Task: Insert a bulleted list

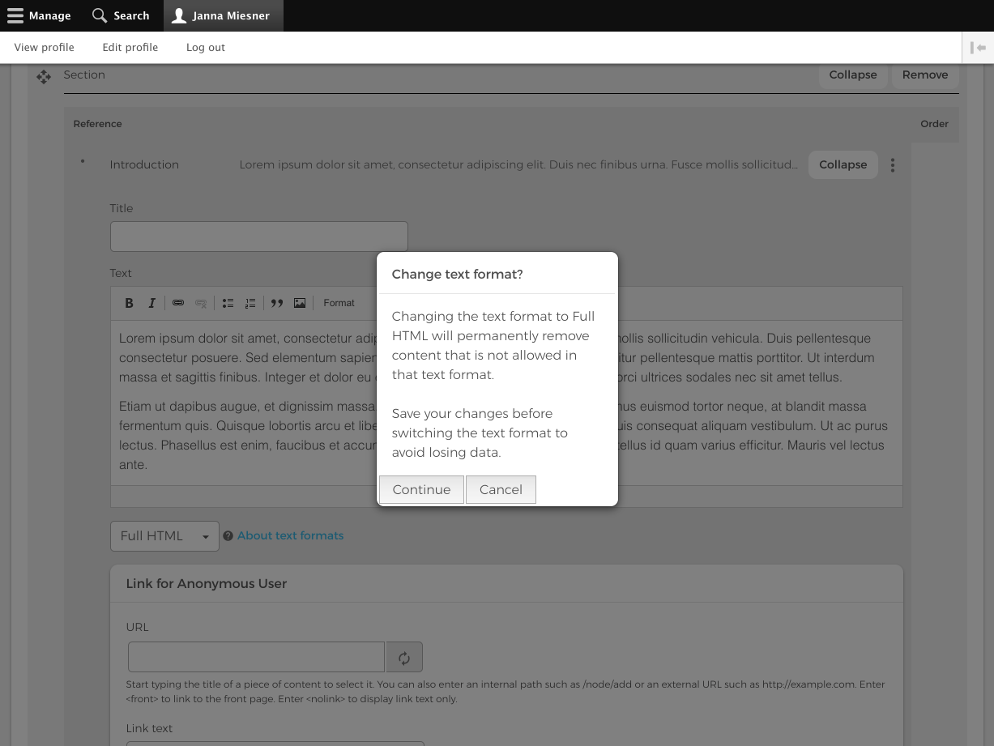Action: coord(228,303)
